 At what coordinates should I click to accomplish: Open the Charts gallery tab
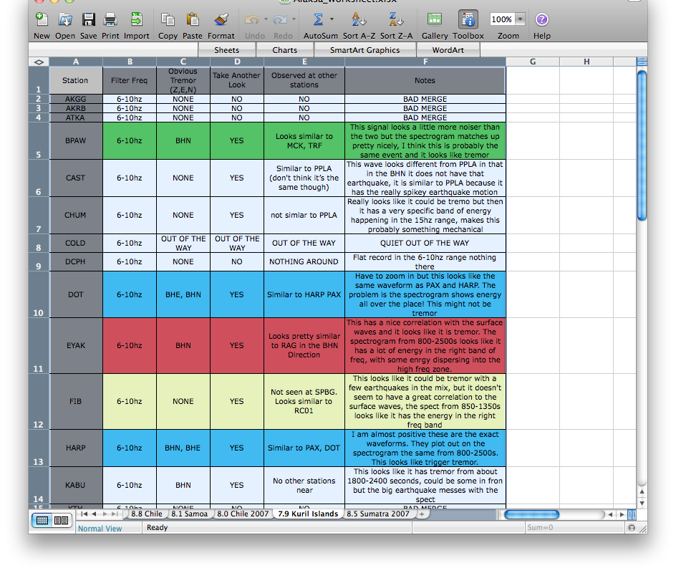pyautogui.click(x=284, y=50)
